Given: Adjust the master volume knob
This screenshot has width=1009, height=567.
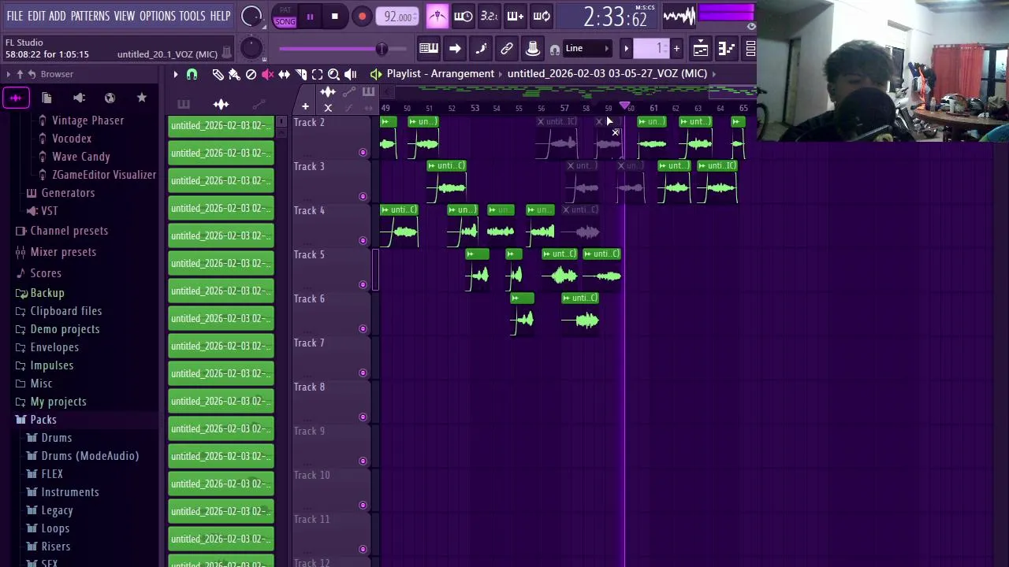Looking at the screenshot, I should 251,16.
